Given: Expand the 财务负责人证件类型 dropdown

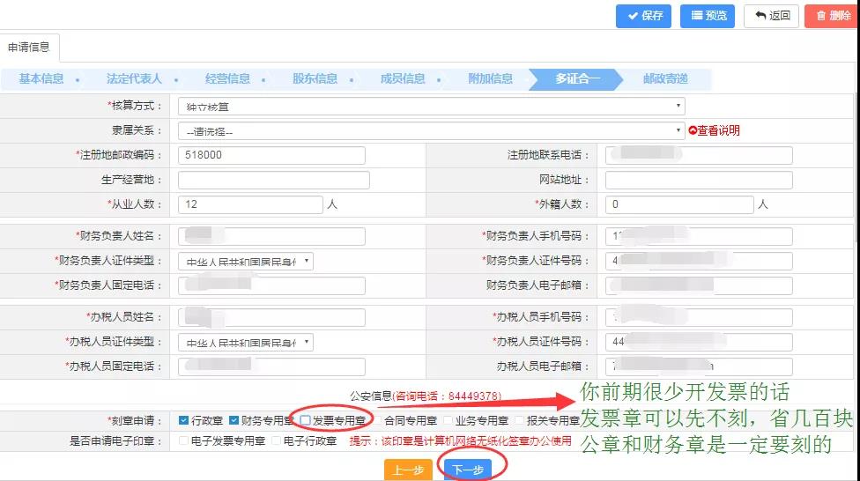Looking at the screenshot, I should coord(245,262).
